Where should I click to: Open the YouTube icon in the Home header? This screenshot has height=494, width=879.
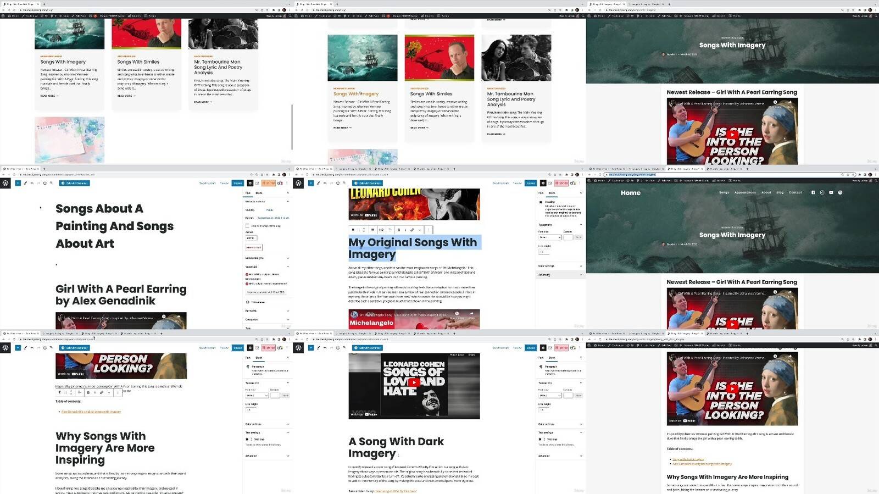pos(831,192)
